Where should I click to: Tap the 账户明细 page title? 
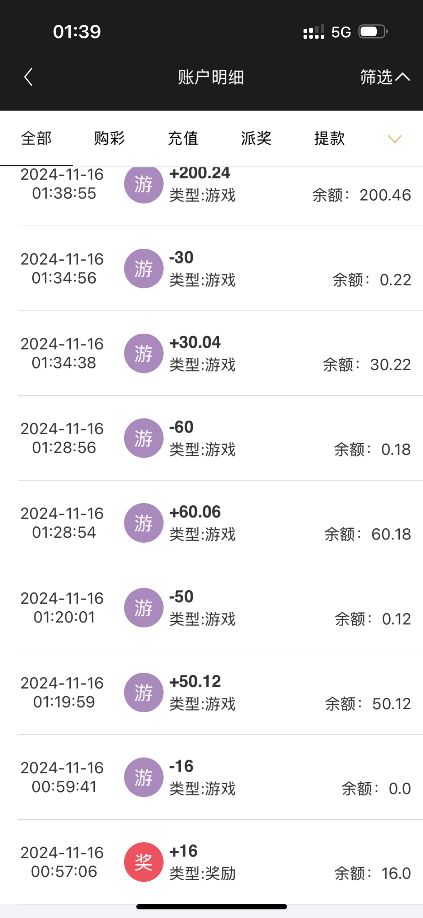211,77
